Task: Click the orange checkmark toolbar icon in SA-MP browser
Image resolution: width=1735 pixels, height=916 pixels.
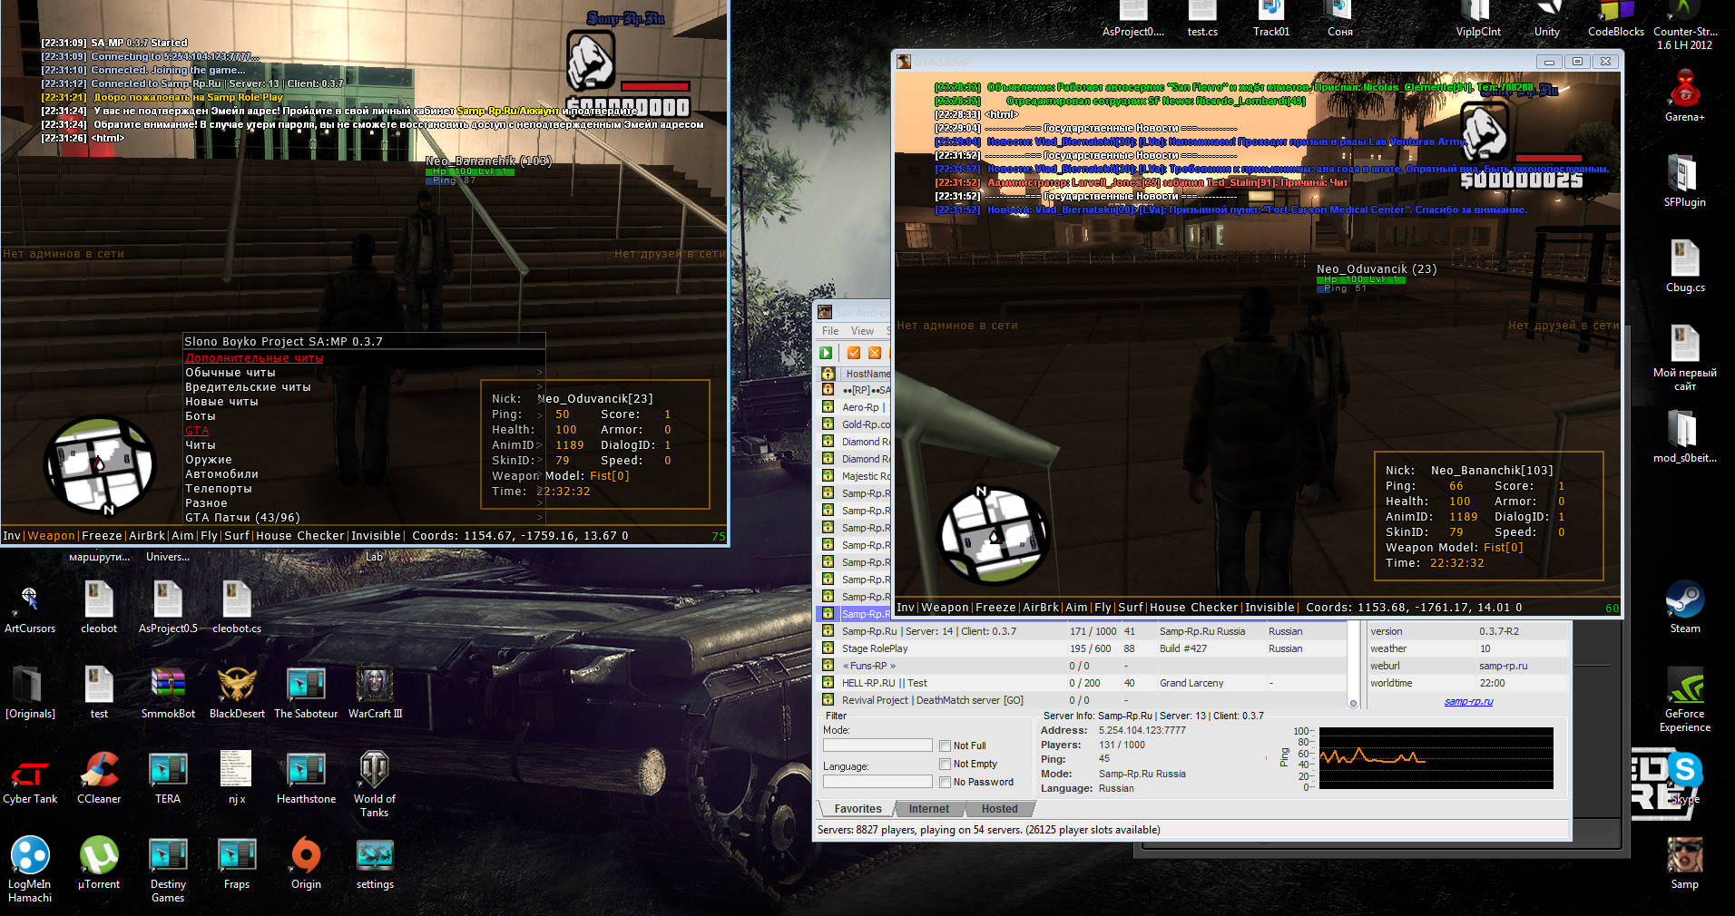Action: point(853,353)
